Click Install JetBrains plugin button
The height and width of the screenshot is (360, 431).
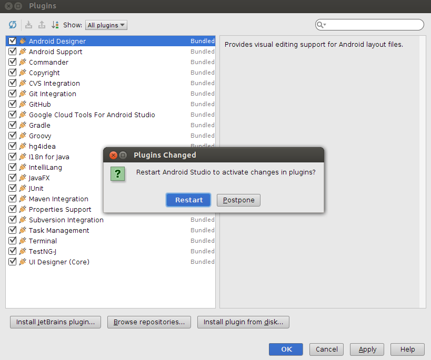point(55,322)
